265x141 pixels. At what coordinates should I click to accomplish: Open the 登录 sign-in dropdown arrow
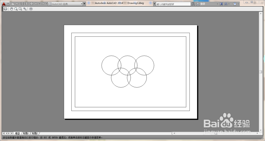point(217,4)
